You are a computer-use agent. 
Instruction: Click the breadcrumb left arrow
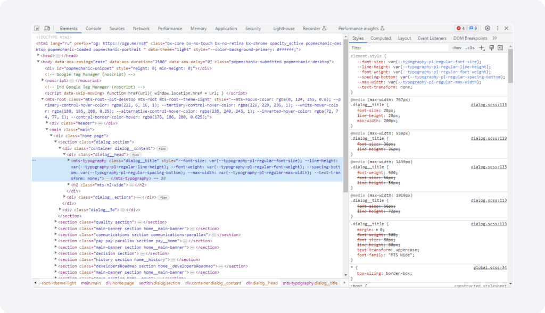point(36,283)
